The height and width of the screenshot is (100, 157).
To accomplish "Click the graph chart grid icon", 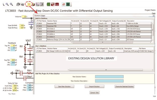I will tap(37, 4).
